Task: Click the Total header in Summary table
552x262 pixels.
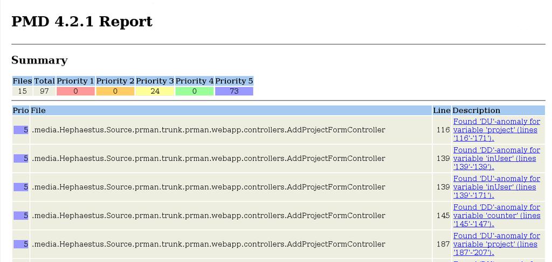Action: tap(44, 81)
